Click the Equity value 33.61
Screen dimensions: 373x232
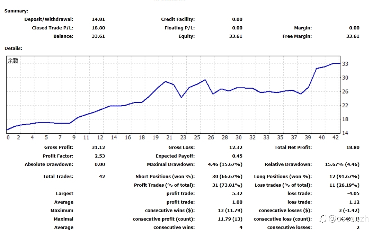(x=236, y=36)
